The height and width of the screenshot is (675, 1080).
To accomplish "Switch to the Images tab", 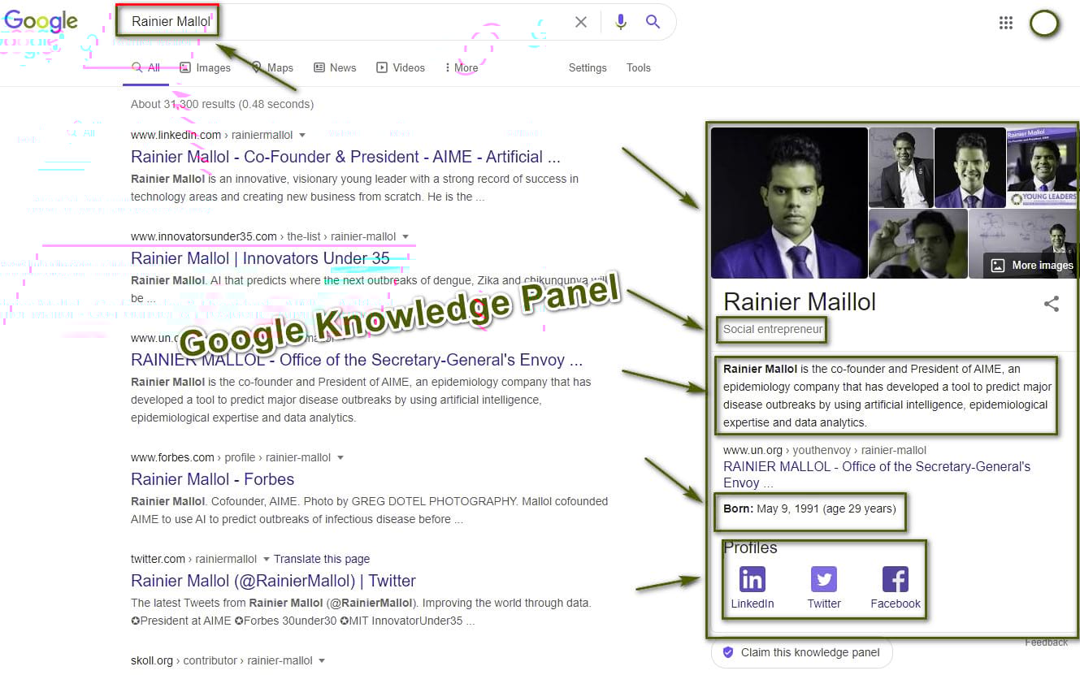I will (x=211, y=67).
